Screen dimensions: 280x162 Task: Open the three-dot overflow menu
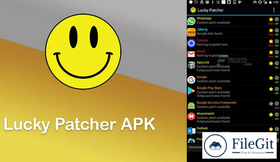274,10
